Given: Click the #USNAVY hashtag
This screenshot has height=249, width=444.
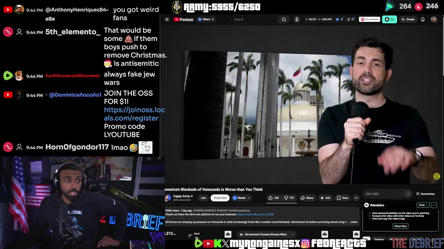Looking at the screenshot, I should pyautogui.click(x=223, y=210).
